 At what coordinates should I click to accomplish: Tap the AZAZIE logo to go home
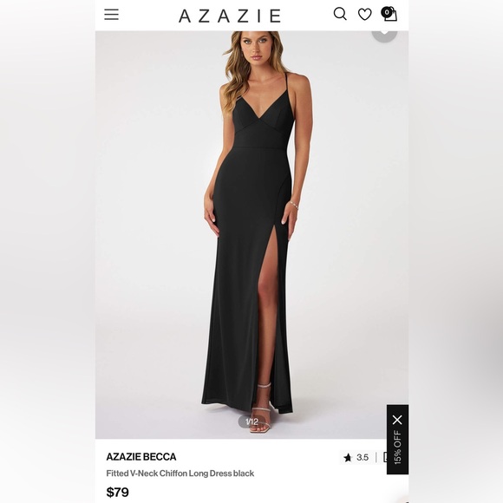pos(230,16)
